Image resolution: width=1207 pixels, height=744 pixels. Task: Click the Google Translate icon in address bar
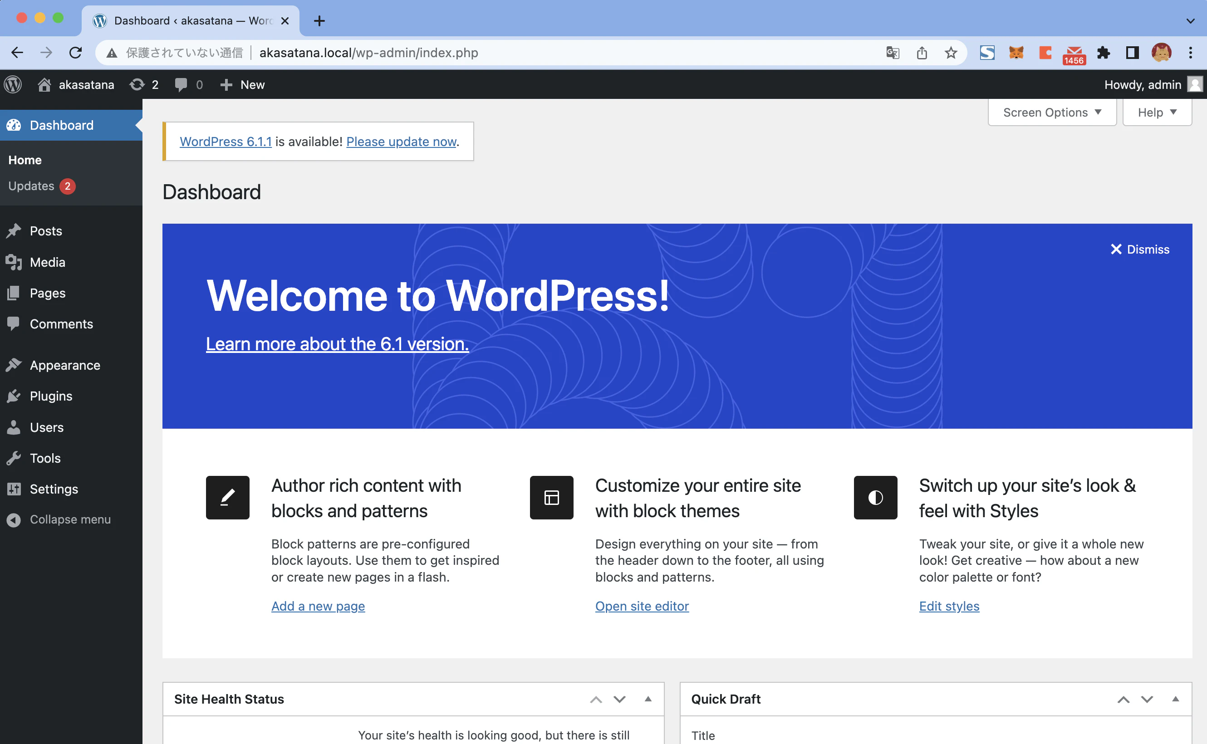click(892, 53)
